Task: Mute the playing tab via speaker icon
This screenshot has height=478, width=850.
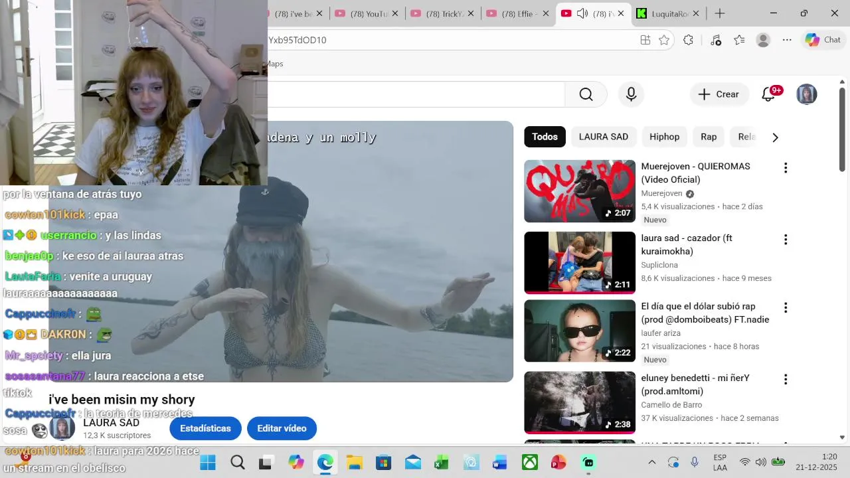Action: (x=582, y=13)
